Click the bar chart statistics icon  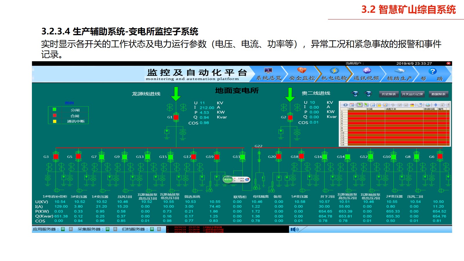(385, 105)
